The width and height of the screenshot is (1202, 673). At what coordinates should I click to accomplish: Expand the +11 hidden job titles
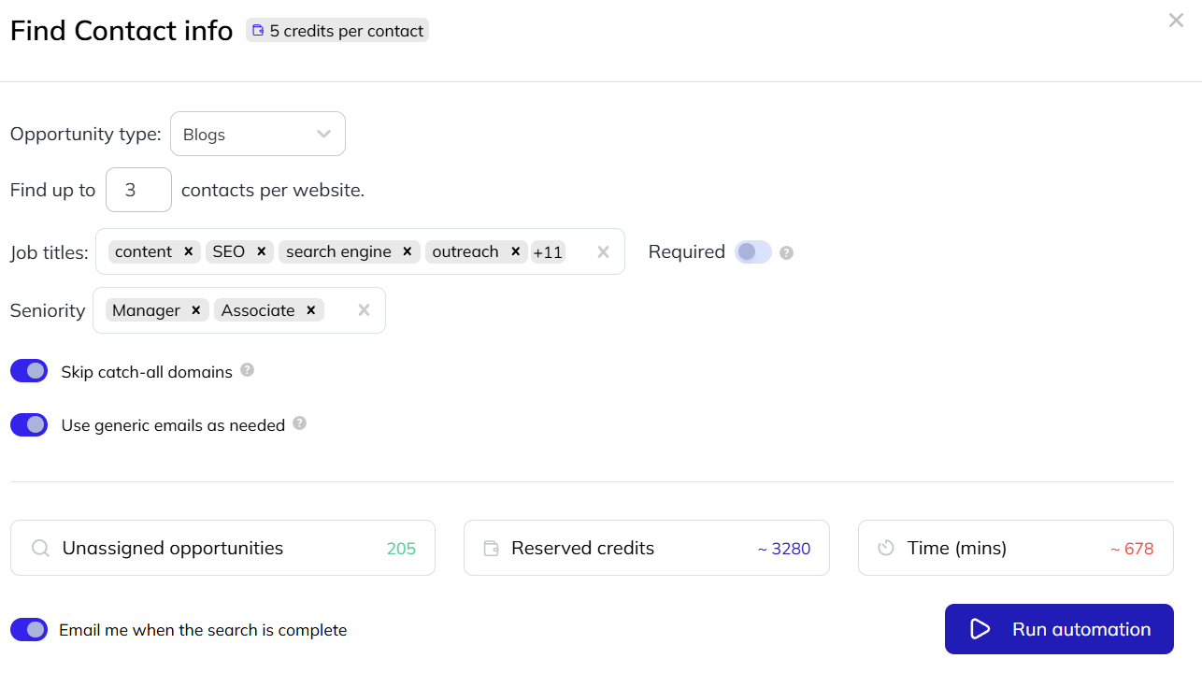[x=548, y=251]
